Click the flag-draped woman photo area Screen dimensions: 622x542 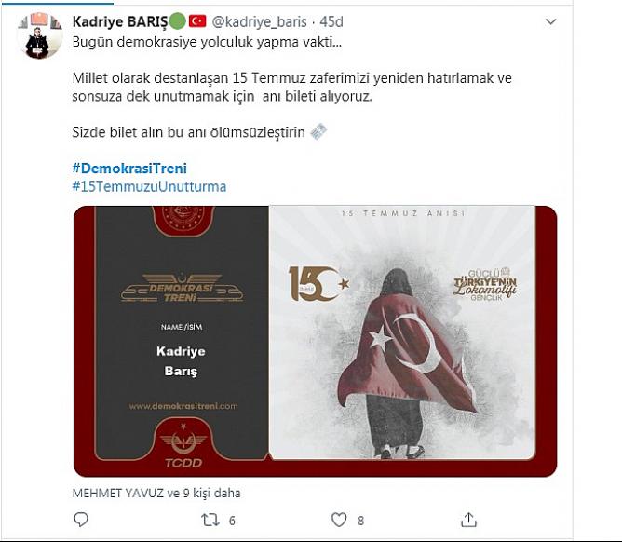tap(402, 332)
